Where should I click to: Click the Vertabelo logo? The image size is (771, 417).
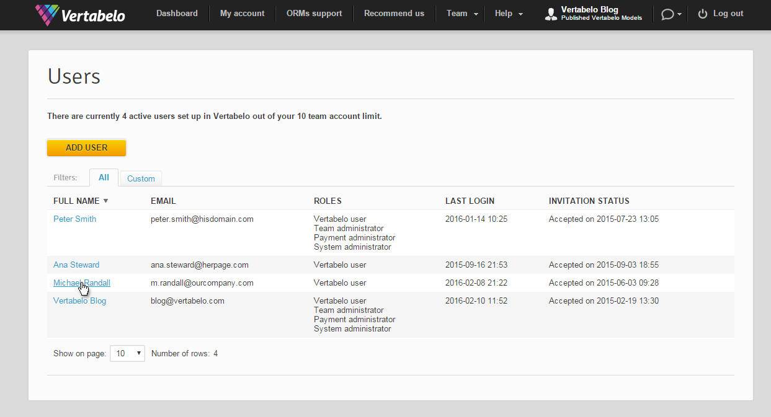coord(80,14)
